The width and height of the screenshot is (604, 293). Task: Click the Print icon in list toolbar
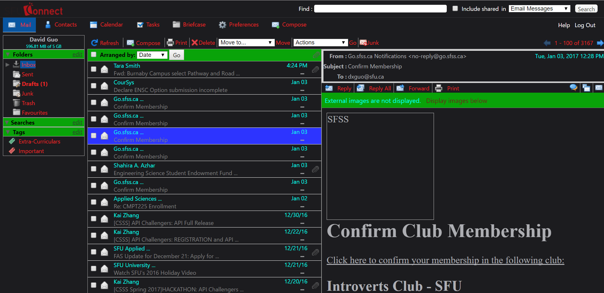coord(170,43)
